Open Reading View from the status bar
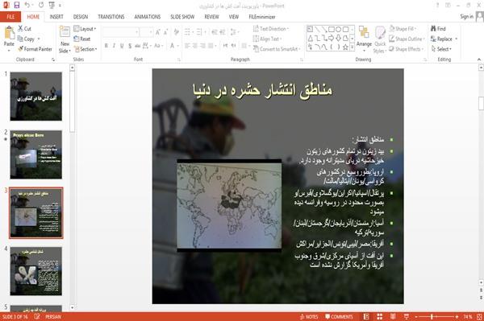Screen dimensions: 484x321 pyautogui.click(x=393, y=317)
